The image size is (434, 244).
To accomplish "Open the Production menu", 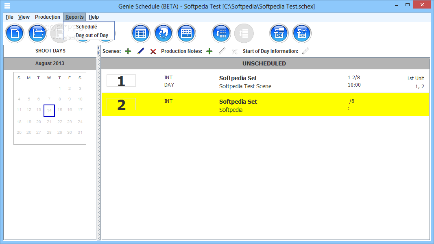I will tap(47, 17).
